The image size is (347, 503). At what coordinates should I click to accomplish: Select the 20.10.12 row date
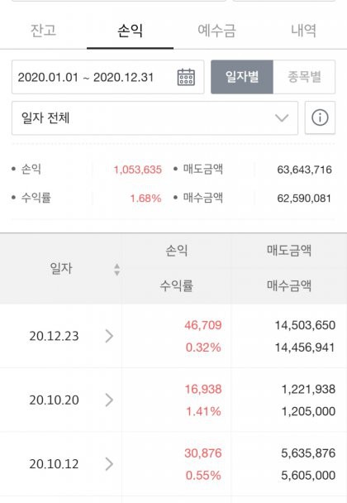[54, 464]
